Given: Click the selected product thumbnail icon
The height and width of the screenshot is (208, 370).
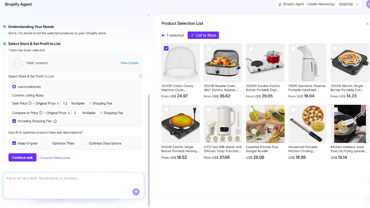Looking at the screenshot, I should pyautogui.click(x=18, y=63).
